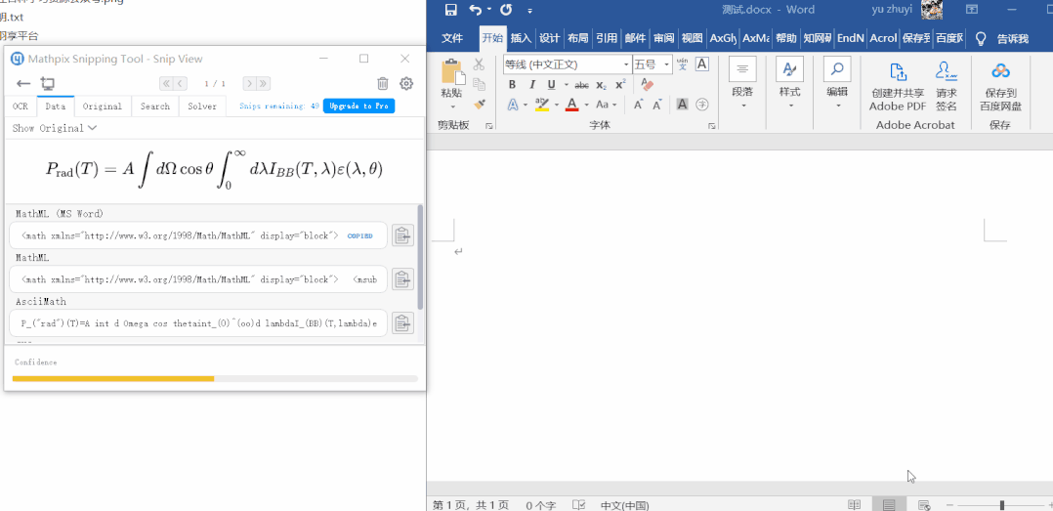Open font dialog launcher in 字体 group
Viewport: 1053px width, 511px height.
point(711,126)
